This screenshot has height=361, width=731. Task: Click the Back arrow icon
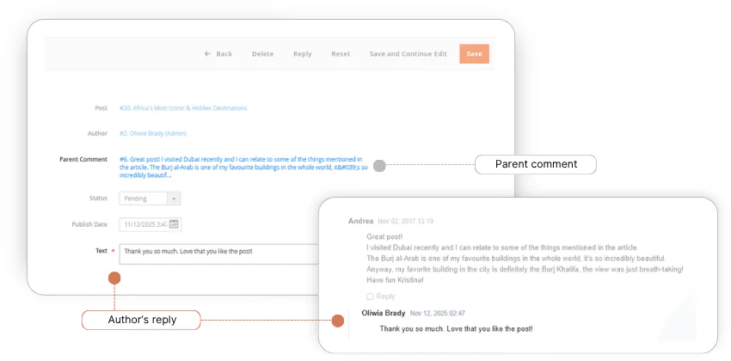[x=207, y=54]
